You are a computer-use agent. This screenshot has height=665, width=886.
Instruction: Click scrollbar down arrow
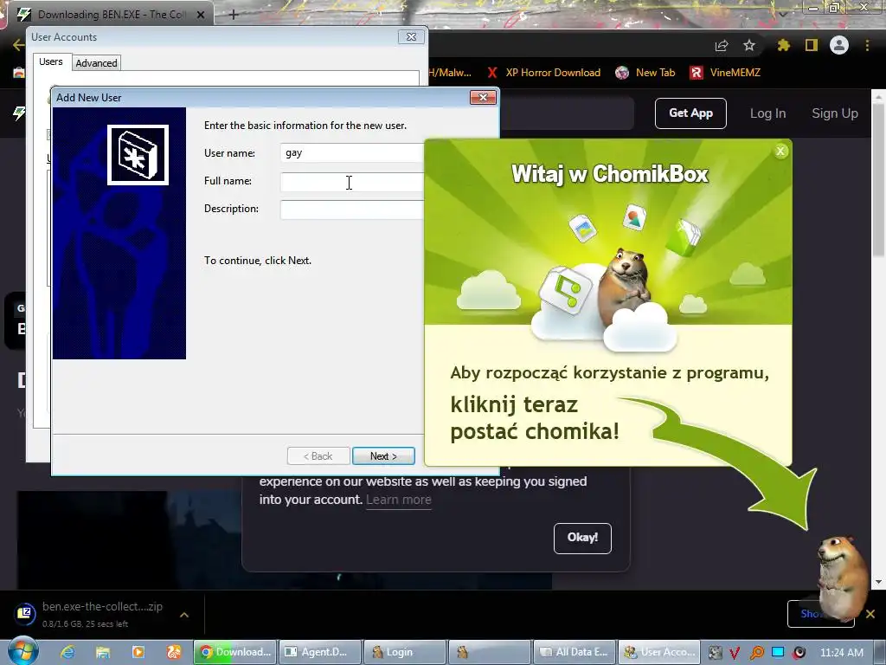(879, 582)
